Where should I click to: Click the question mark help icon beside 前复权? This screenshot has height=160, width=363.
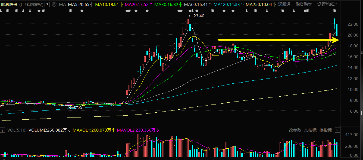point(47,4)
